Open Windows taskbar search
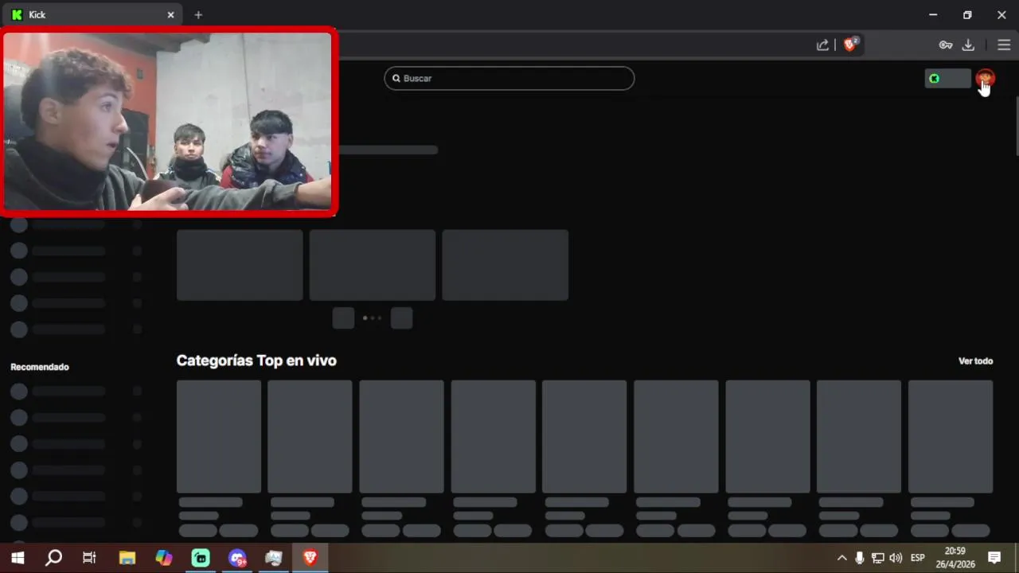Screen dimensions: 1019x573 coord(53,558)
